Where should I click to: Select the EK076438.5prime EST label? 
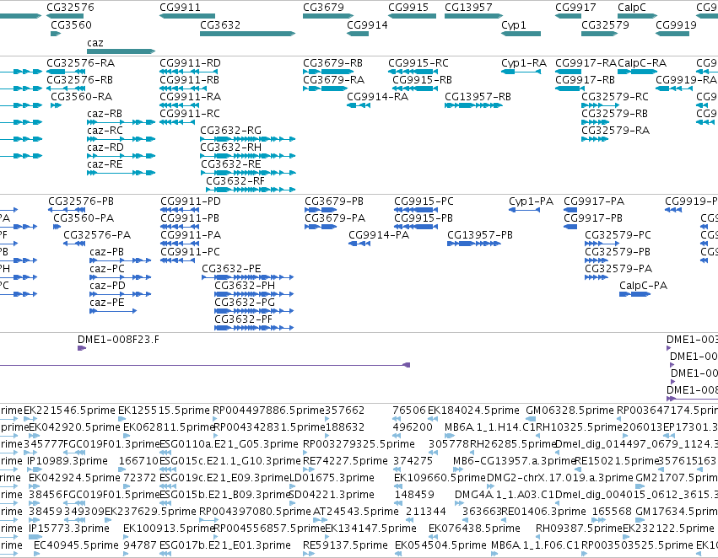point(474,528)
